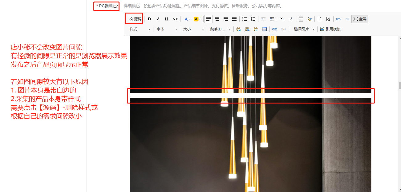The height and width of the screenshot is (192, 401).
Task: Insert a hyperlink
Action: point(275,29)
